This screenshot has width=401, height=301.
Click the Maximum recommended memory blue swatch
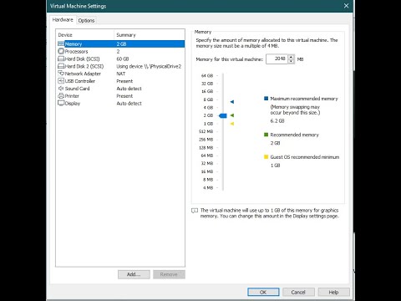tap(266, 99)
